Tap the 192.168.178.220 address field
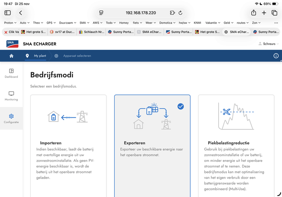The image size is (282, 197). [x=141, y=13]
